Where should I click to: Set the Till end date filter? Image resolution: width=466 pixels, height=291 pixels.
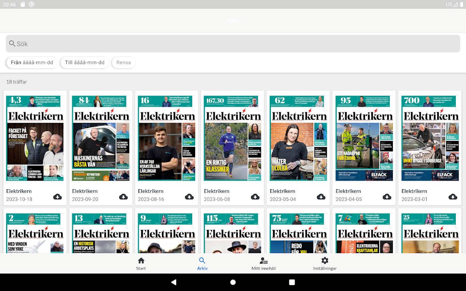85,63
